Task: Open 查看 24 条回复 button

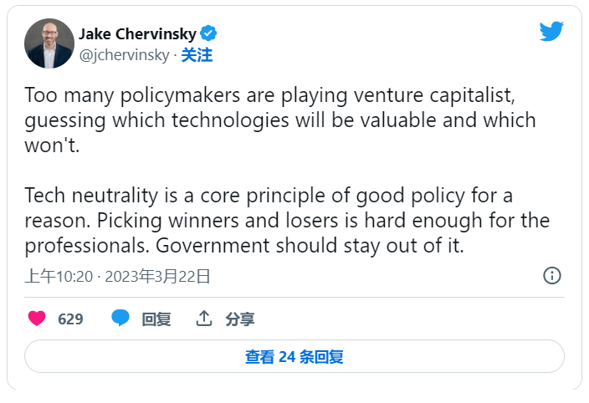Action: pos(294,357)
